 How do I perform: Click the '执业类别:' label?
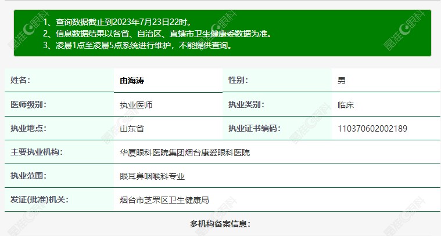tap(246, 105)
